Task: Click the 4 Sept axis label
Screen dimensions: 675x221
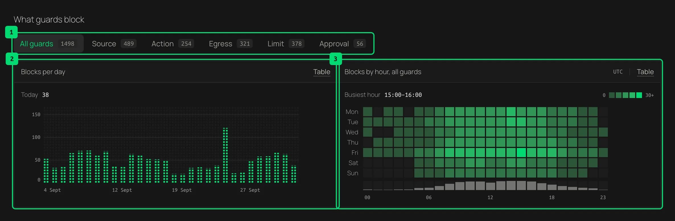Action: click(x=52, y=190)
